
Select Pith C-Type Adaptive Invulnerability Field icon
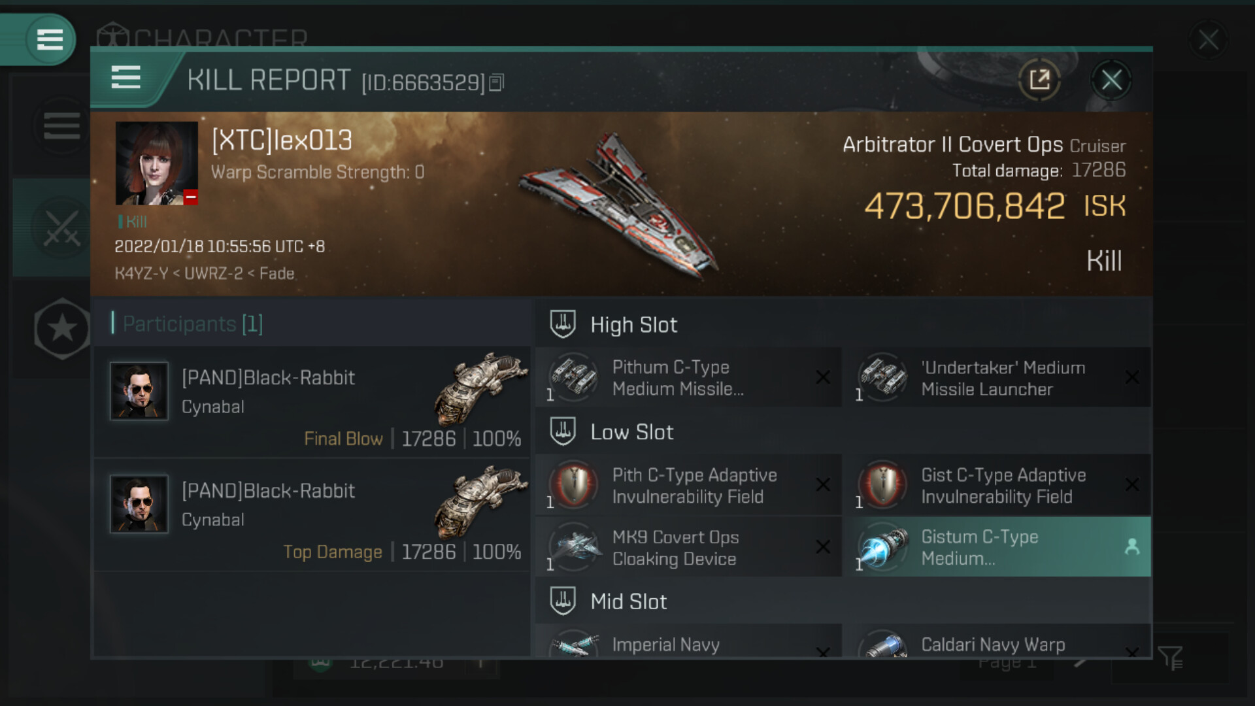573,485
